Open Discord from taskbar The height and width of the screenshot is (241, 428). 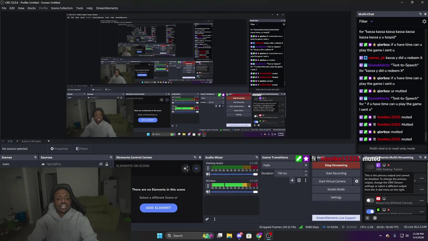[x=239, y=236]
